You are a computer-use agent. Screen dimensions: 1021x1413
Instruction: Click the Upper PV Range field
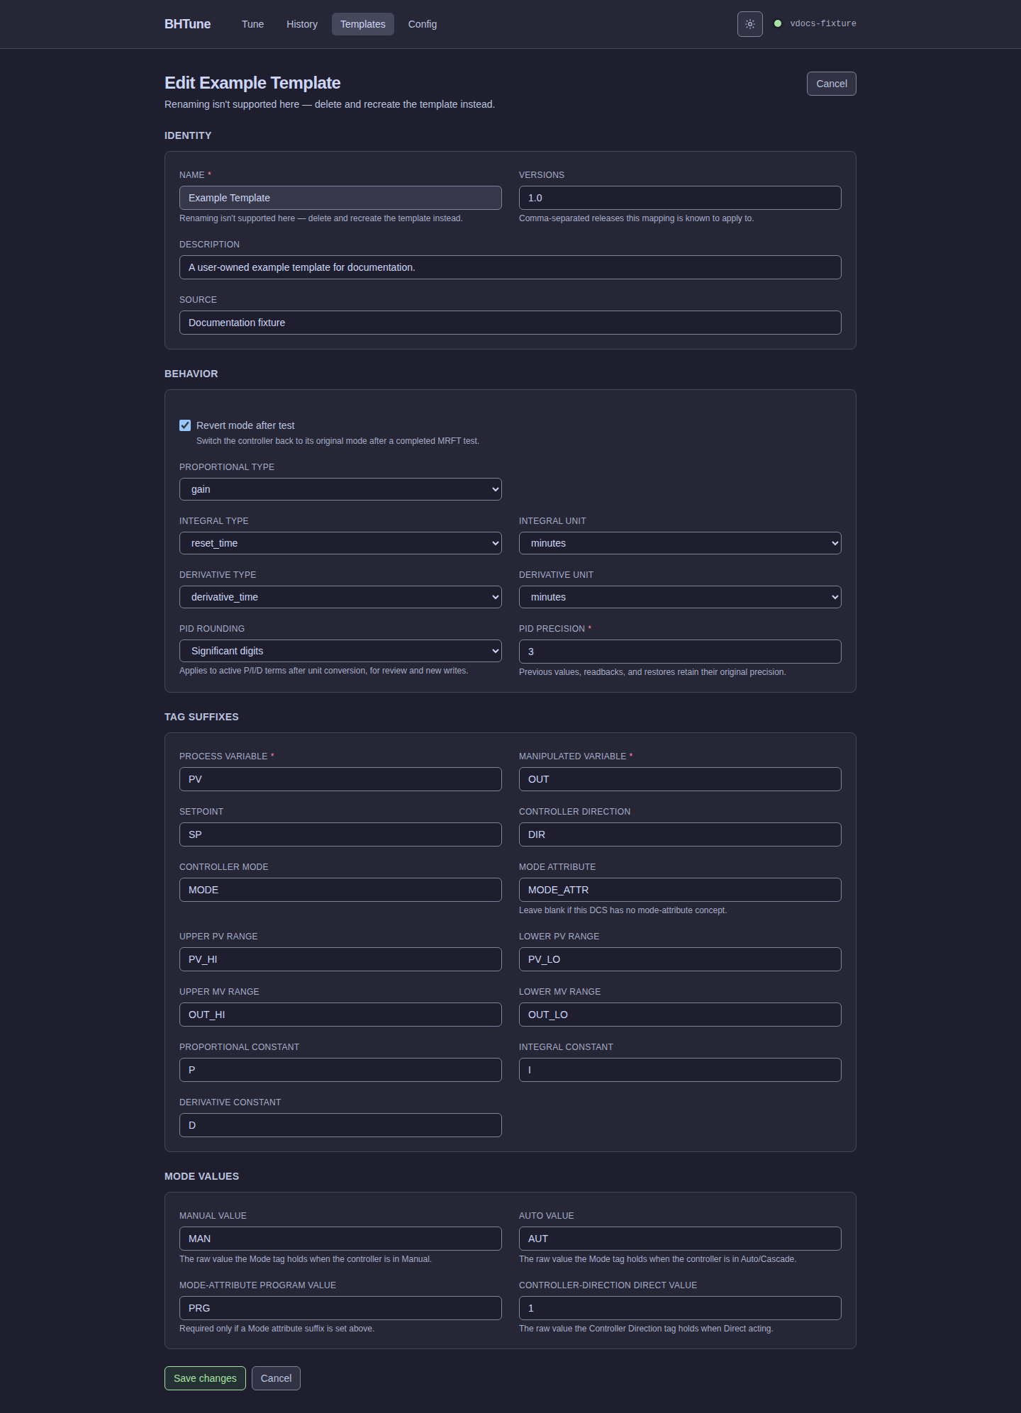(x=340, y=959)
